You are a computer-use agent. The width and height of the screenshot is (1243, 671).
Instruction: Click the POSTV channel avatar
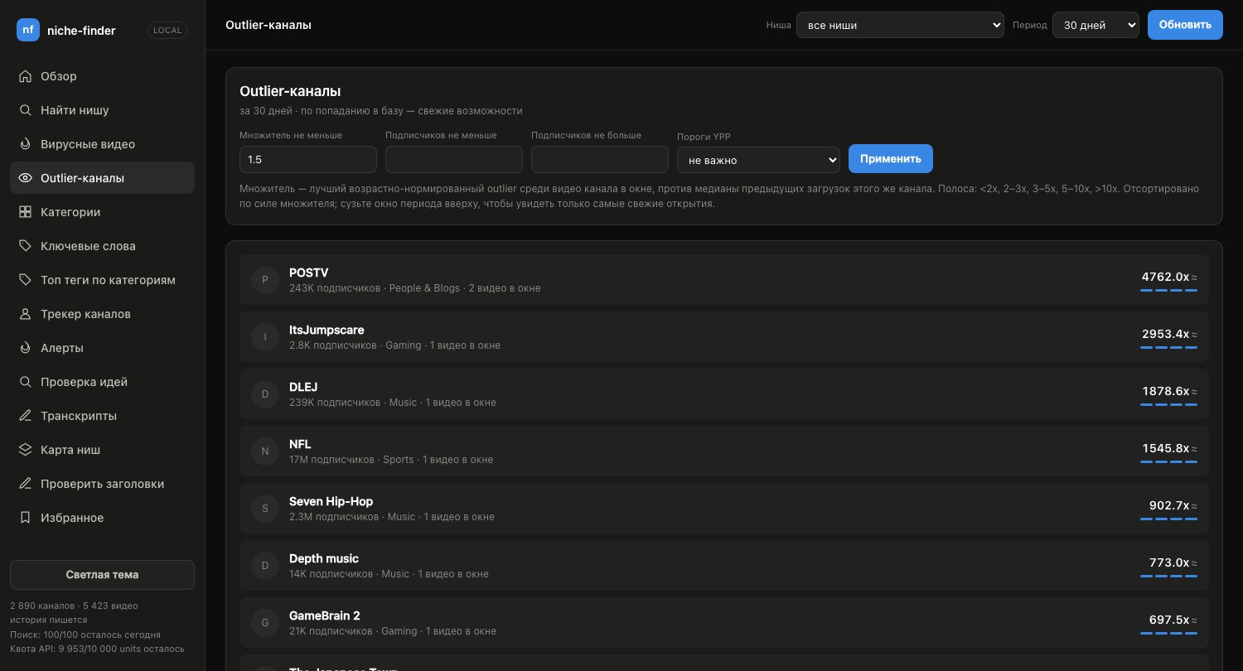pos(265,280)
